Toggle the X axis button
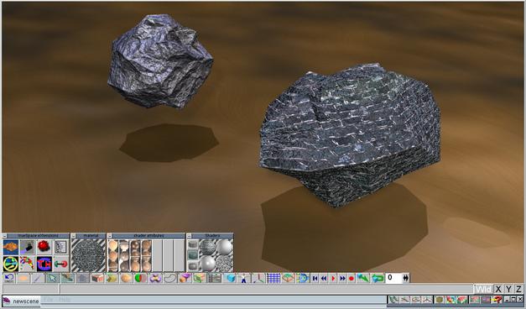 tap(498, 289)
